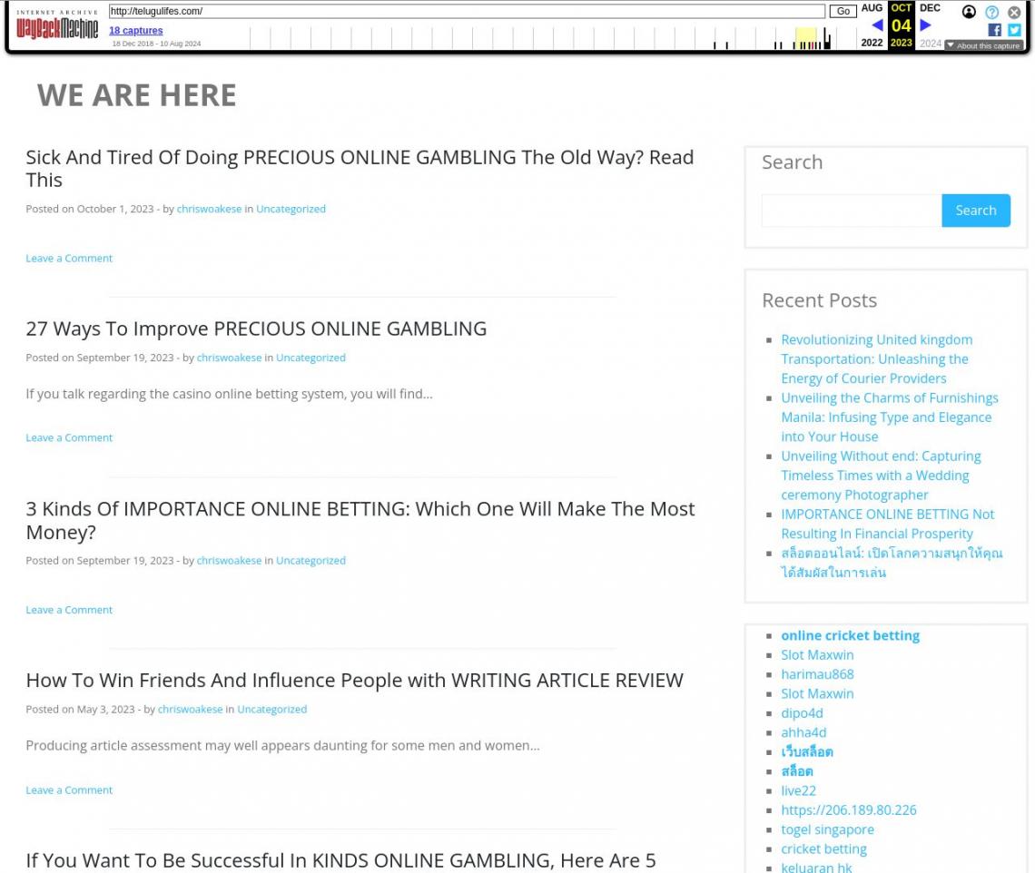
Task: Open the Wayback user account icon
Action: click(x=969, y=12)
